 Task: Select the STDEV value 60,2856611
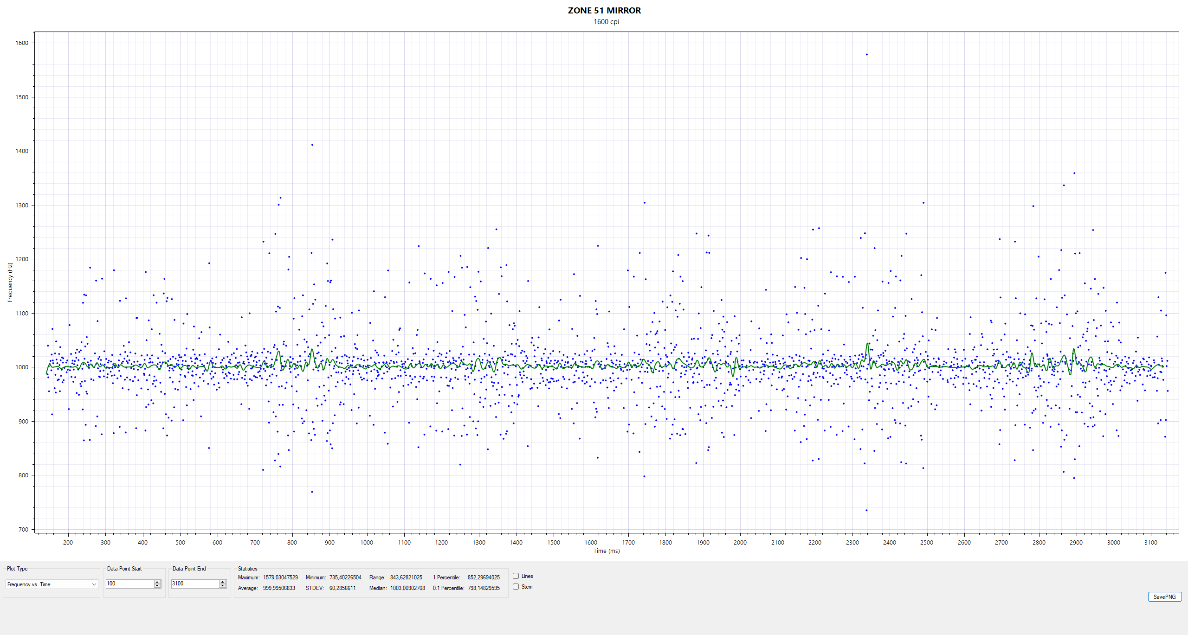point(342,588)
